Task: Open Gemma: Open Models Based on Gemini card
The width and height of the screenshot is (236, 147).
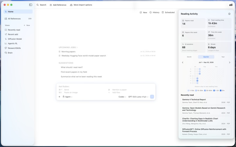Action: [x=206, y=110]
